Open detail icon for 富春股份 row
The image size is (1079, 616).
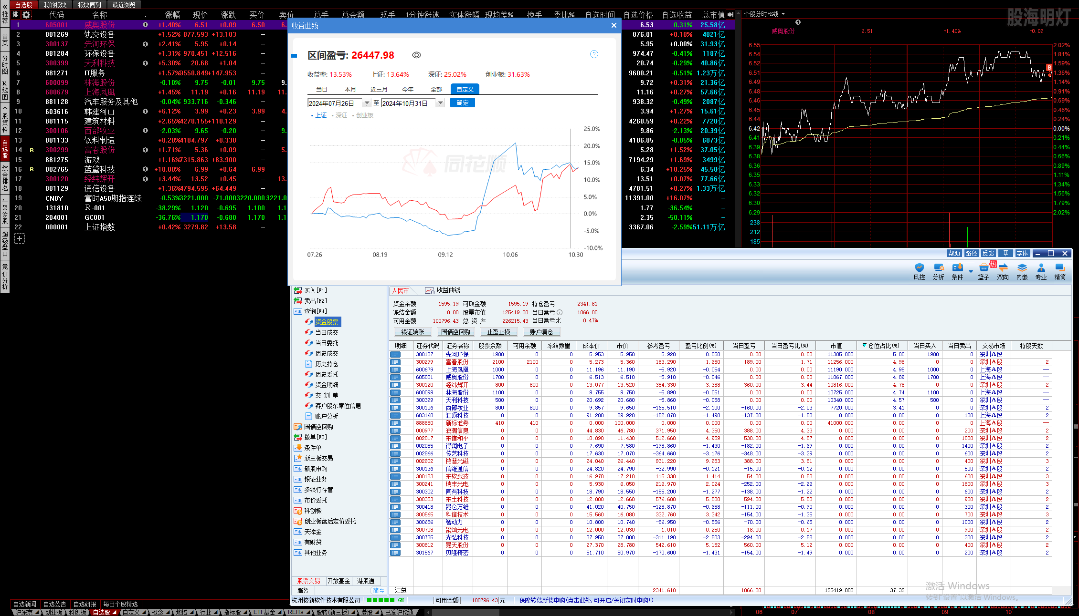coord(395,362)
